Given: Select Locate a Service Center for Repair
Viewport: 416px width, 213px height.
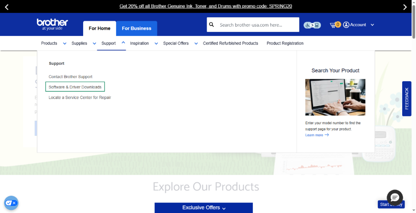Looking at the screenshot, I should tap(80, 98).
